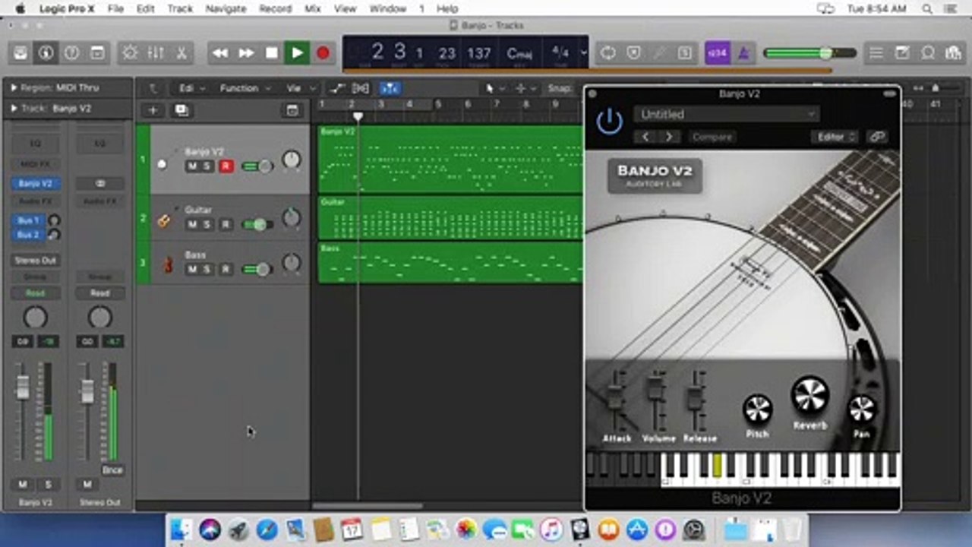Click the Global Tracks button
The height and width of the screenshot is (547, 972).
pos(292,110)
